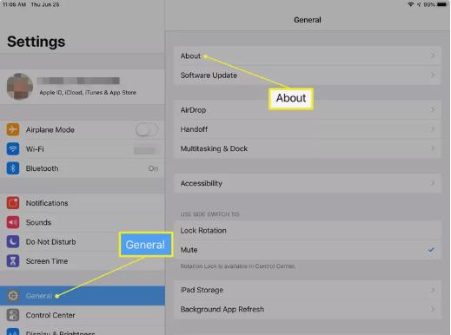The image size is (451, 335).
Task: Open Background App Refresh row chevron
Action: 433,309
